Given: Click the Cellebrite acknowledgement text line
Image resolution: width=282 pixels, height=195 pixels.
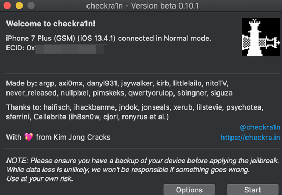Looking at the screenshot, I should 87,117.
